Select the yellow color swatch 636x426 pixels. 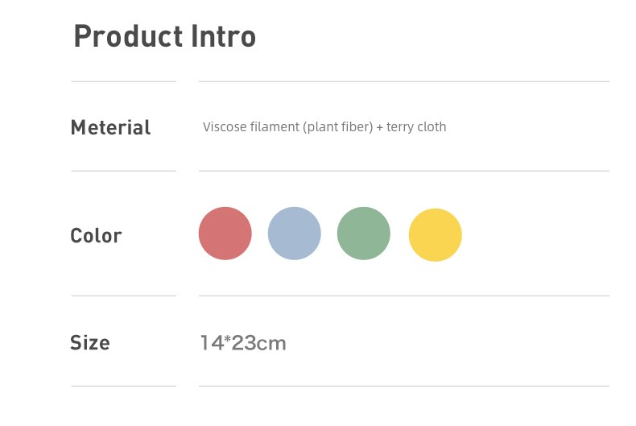436,235
